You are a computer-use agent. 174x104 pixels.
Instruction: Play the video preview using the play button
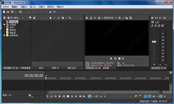coord(111,58)
